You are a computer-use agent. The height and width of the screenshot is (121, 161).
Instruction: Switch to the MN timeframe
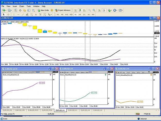[93, 15]
